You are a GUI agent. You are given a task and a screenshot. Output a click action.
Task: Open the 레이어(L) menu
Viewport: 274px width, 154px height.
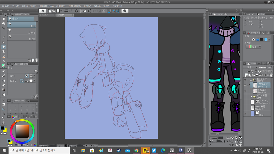pyautogui.click(x=61, y=6)
